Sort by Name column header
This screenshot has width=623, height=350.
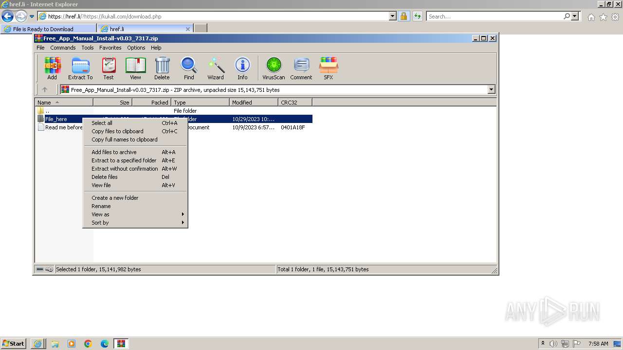point(64,103)
